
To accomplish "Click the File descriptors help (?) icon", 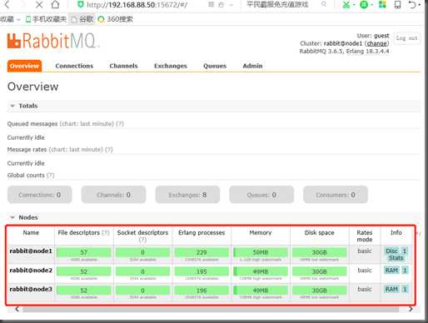I will [106, 233].
